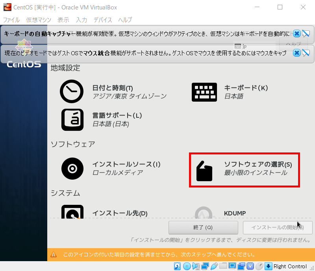
Task: Open the KDUMP icon
Action: pyautogui.click(x=204, y=212)
